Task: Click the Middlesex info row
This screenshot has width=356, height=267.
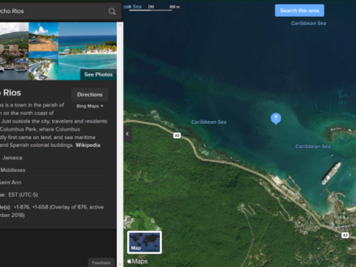Action: [x=53, y=170]
